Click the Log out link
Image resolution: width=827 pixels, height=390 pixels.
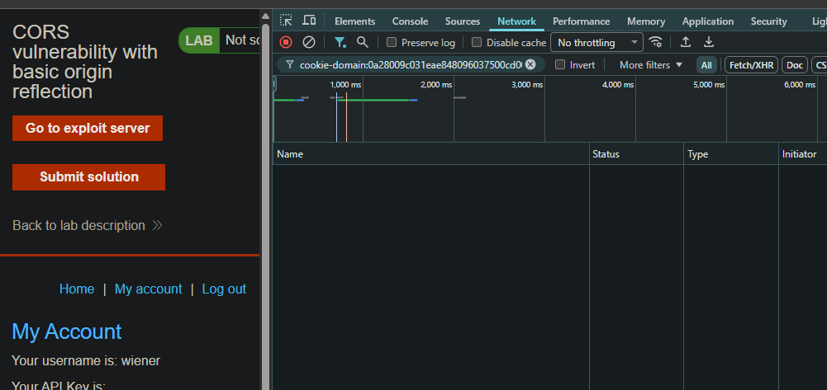pos(224,289)
